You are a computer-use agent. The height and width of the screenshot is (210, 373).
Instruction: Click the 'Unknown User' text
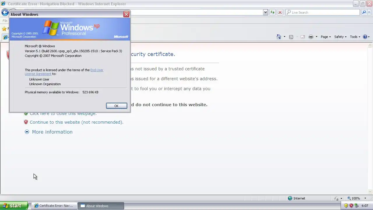pyautogui.click(x=39, y=79)
